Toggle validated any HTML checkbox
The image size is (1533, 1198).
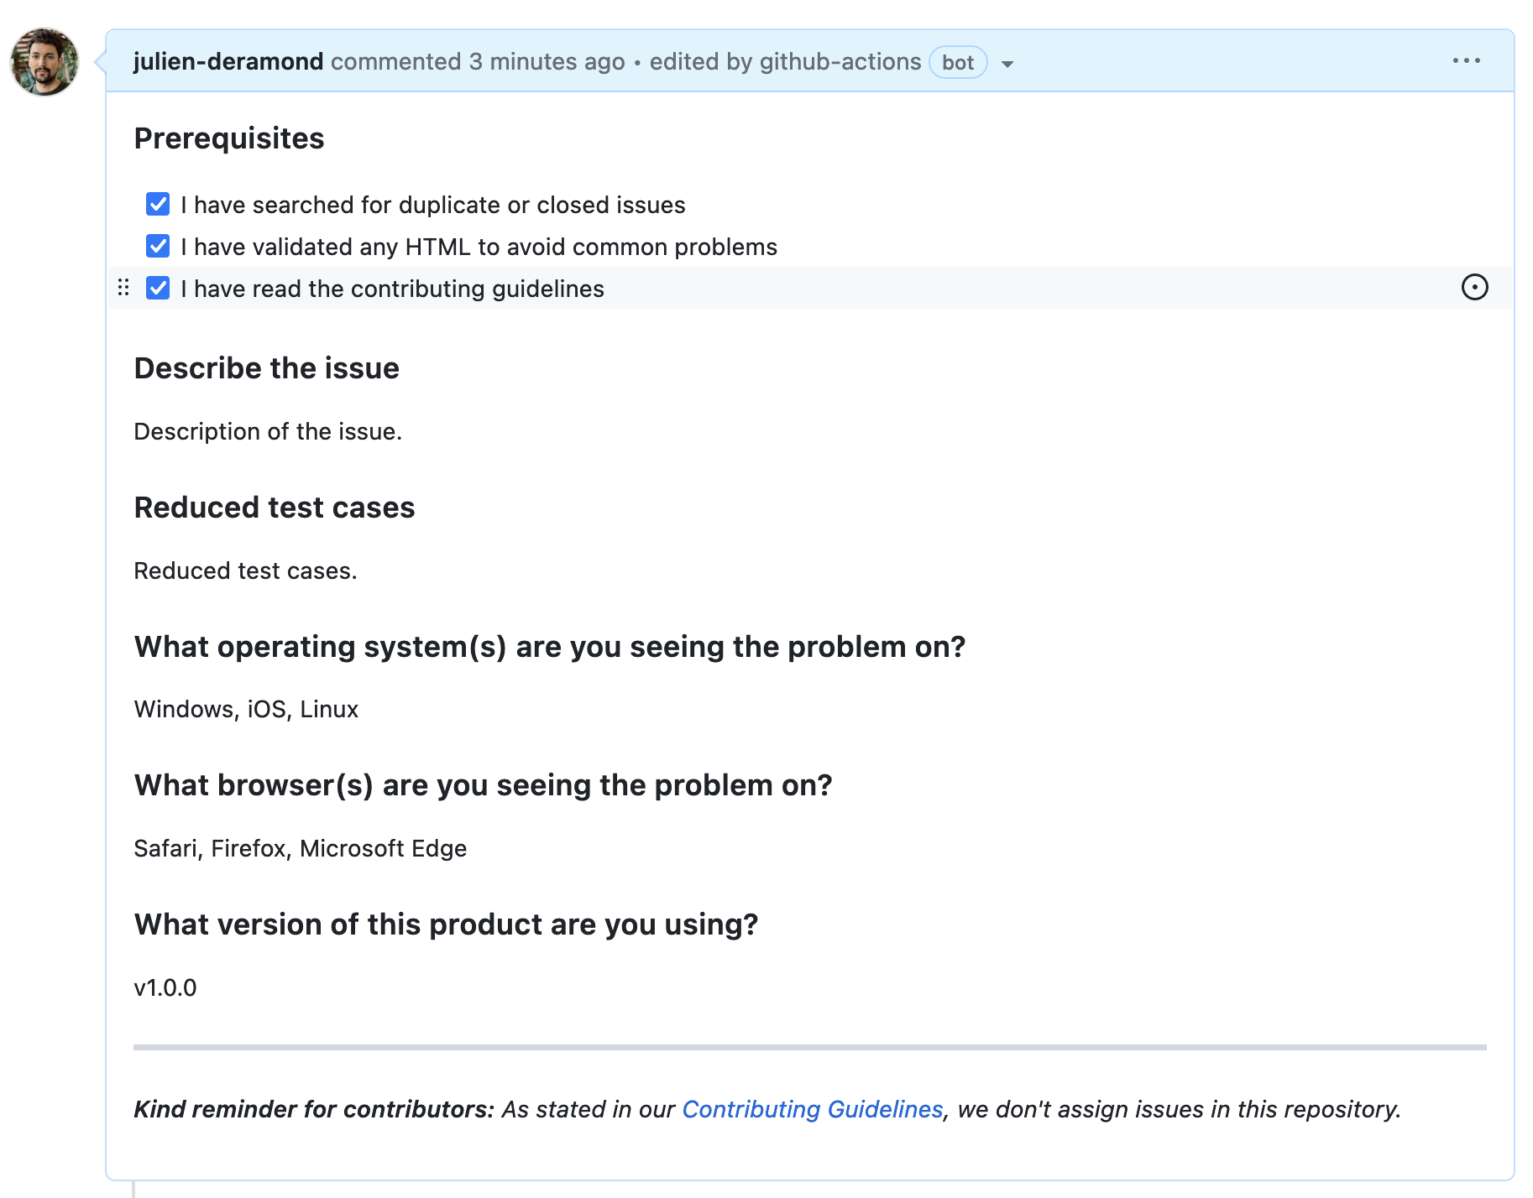pos(158,246)
